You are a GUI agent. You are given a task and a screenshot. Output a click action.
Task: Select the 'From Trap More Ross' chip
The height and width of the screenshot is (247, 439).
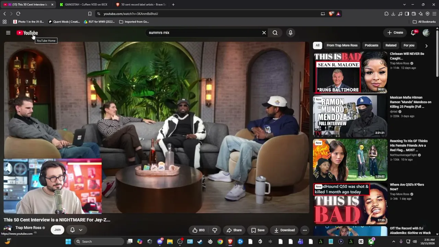click(x=342, y=45)
